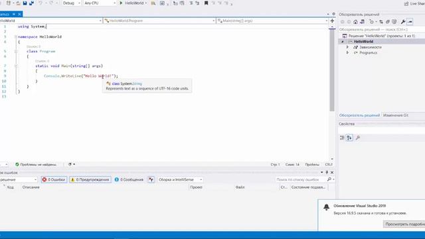Click the Просмотреть подробности update button
Screen dimensions: 425x239
click(404, 224)
